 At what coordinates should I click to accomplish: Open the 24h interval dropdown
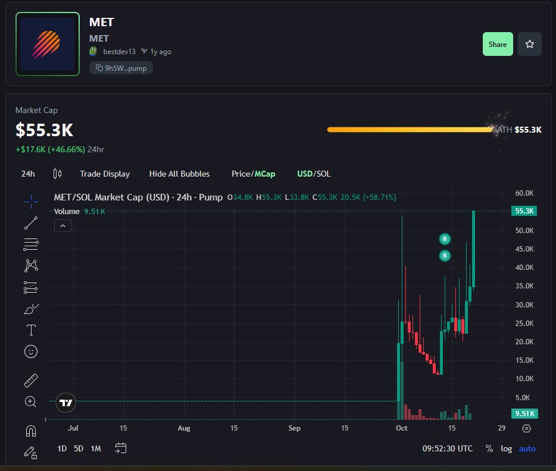pyautogui.click(x=28, y=174)
